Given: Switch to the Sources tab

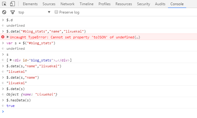Looking at the screenshot, I should pyautogui.click(x=49, y=4).
